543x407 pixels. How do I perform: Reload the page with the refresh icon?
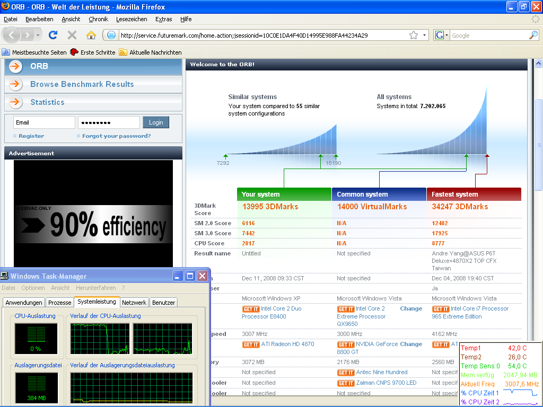pyautogui.click(x=53, y=35)
